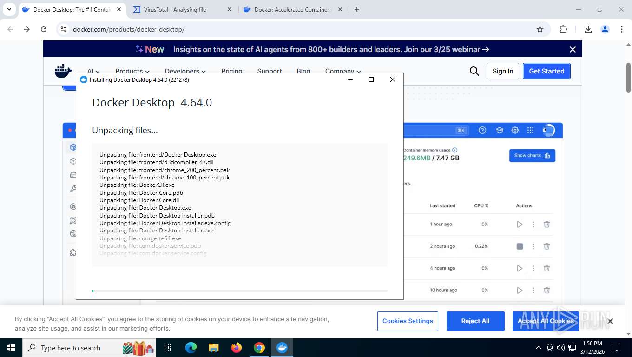Delete the container started 1 hour ago
The width and height of the screenshot is (632, 357).
click(x=547, y=224)
